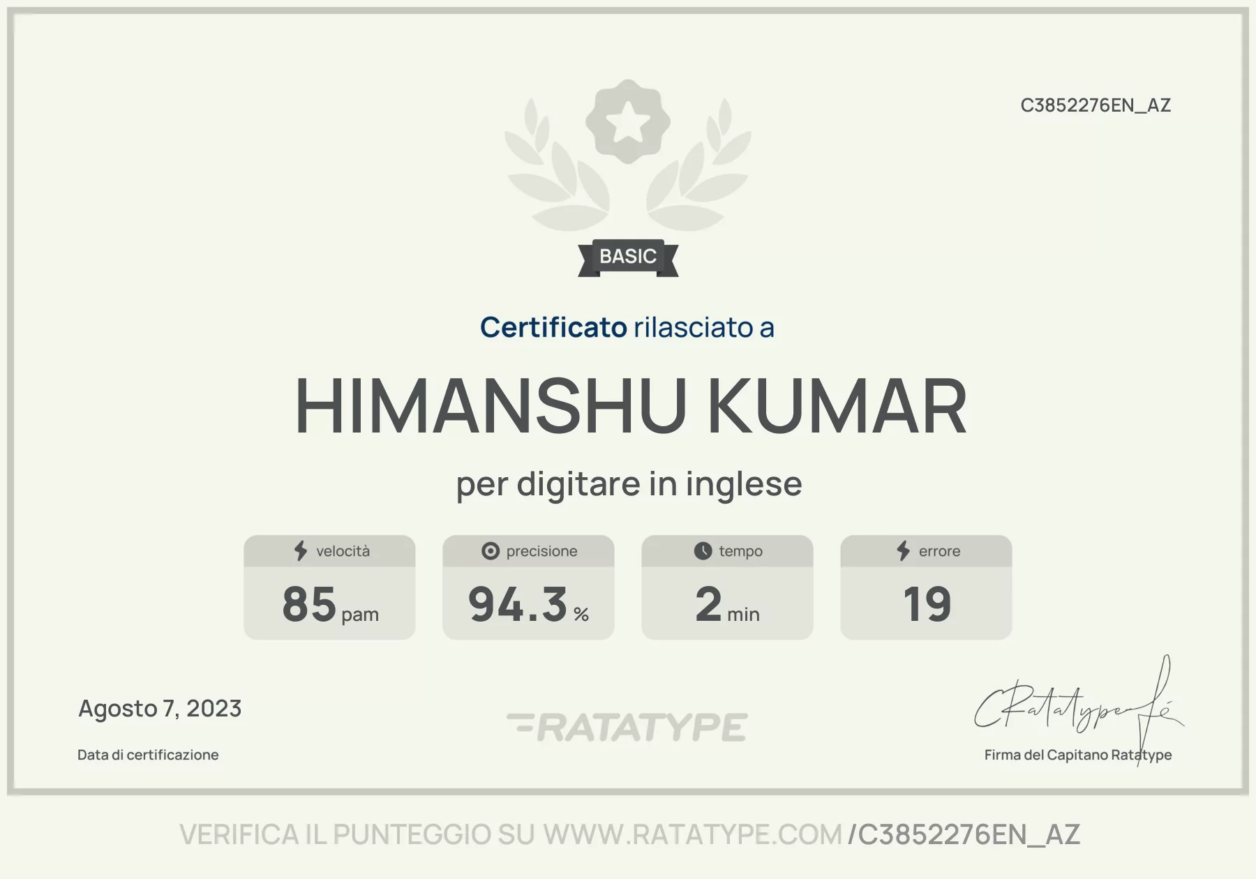Click the heading 'Certificato rilasciato a'
1256x879 pixels.
point(627,327)
